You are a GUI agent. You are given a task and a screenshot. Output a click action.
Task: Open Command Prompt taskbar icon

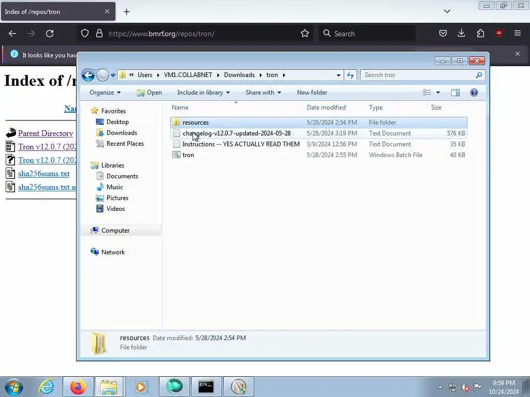(x=206, y=387)
